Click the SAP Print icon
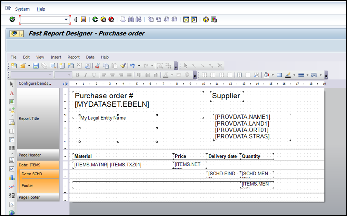 point(123,20)
